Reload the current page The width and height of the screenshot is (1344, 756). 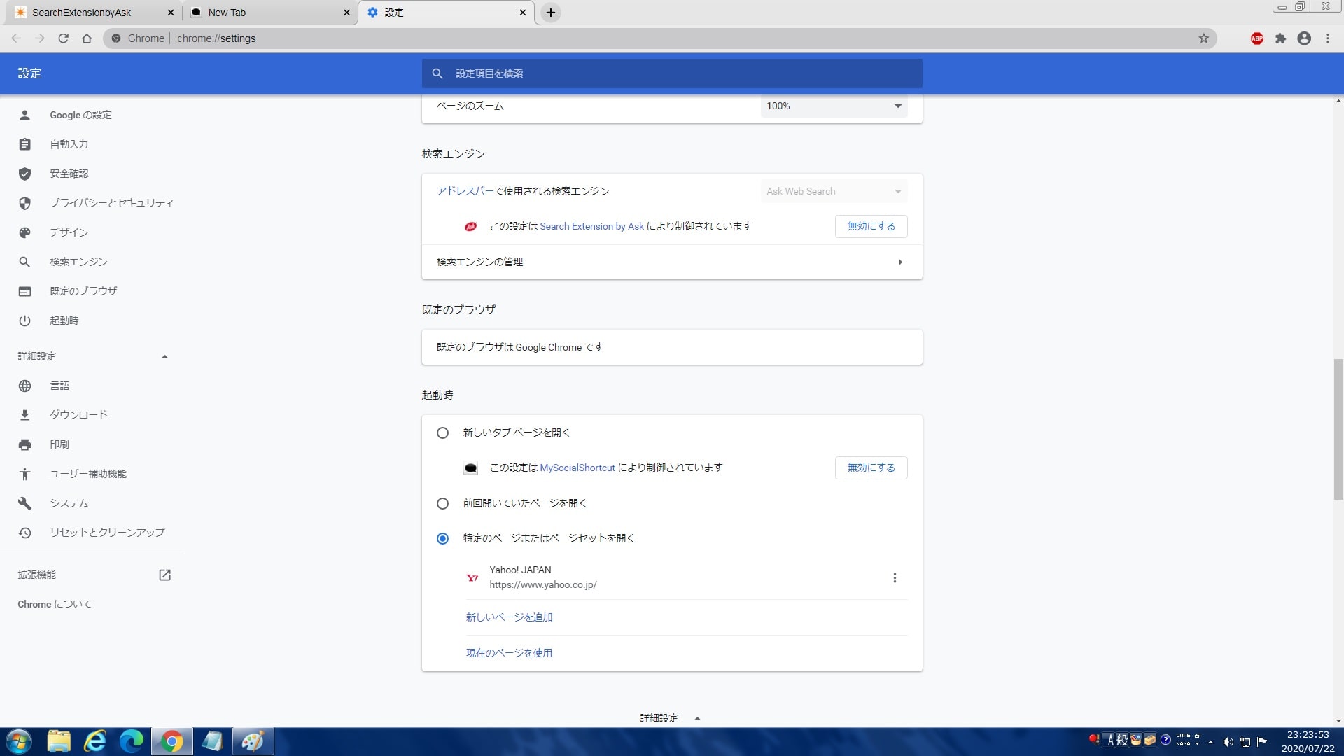click(64, 38)
